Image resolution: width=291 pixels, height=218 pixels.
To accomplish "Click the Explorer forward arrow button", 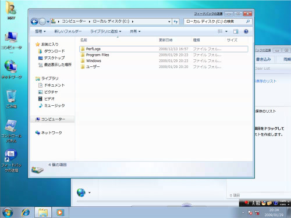I will coord(42,22).
